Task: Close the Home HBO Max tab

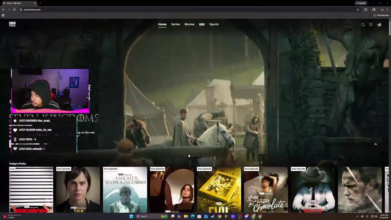Action: tap(35, 3)
